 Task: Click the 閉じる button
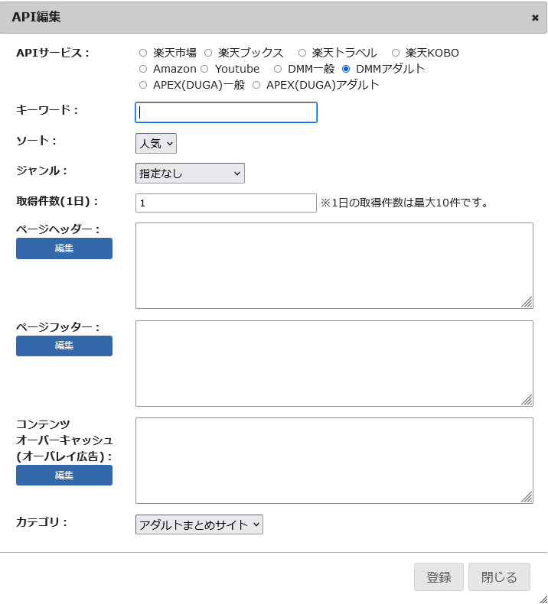[x=499, y=577]
